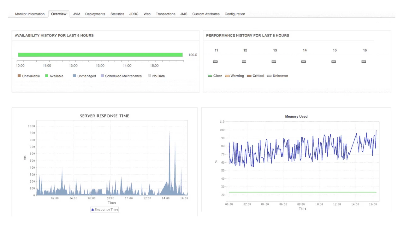Open the Custom Attributes tab

[206, 14]
